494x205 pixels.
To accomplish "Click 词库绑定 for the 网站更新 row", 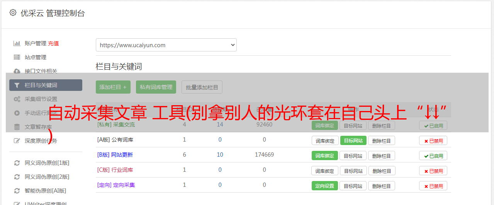I will [325, 155].
